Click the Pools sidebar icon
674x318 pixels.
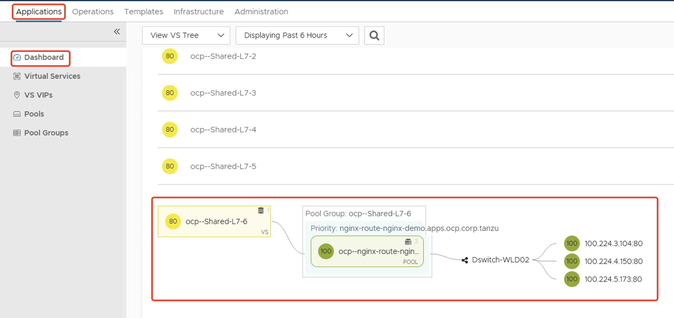[17, 114]
